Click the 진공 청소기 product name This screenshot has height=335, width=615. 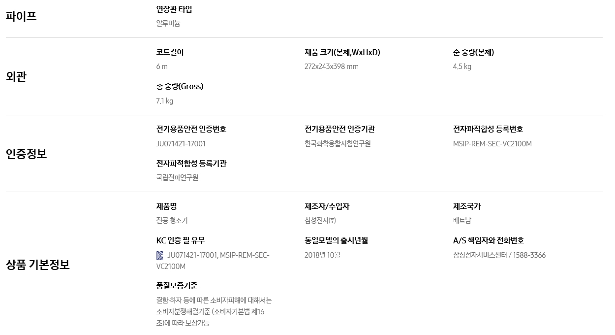coord(172,221)
